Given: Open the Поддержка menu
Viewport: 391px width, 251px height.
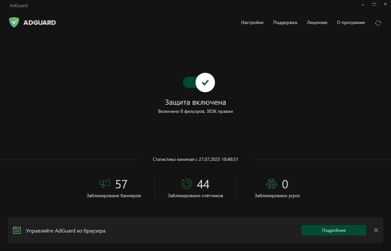Looking at the screenshot, I should click(x=285, y=23).
